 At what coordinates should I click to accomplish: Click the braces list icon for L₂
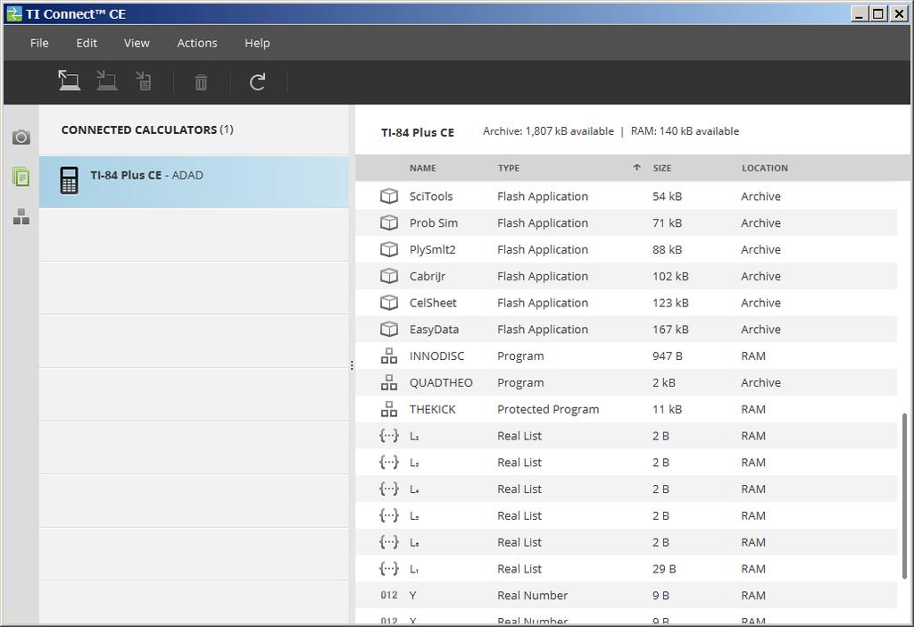pos(389,436)
